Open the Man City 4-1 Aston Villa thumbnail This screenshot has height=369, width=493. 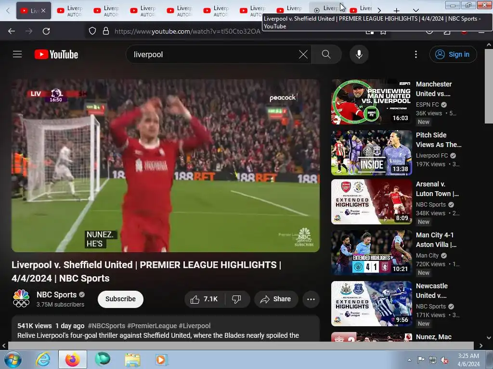tap(371, 253)
